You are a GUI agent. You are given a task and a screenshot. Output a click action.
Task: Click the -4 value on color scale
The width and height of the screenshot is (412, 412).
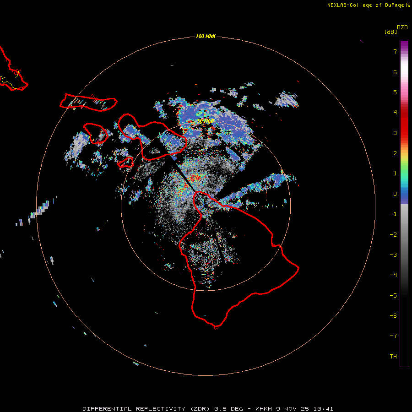click(x=393, y=275)
